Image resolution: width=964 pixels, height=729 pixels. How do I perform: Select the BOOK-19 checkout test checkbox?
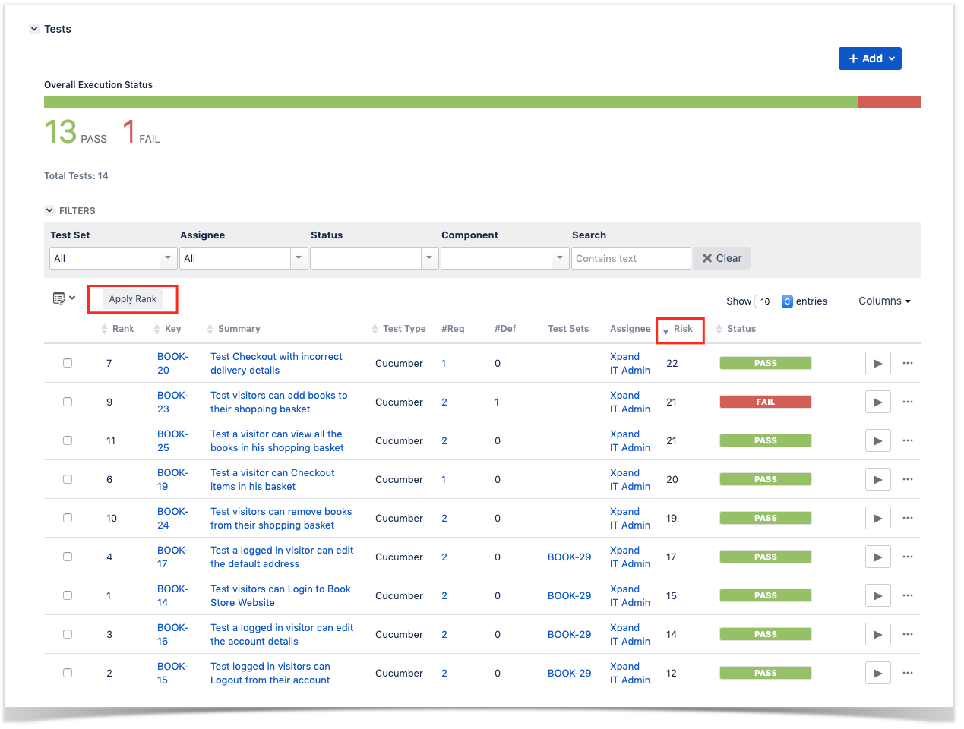point(68,479)
